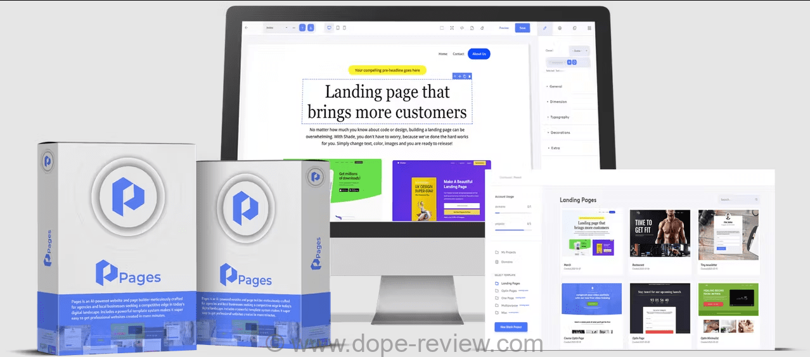The width and height of the screenshot is (810, 357).
Task: Open the pencil style manager tab
Action: tap(544, 28)
